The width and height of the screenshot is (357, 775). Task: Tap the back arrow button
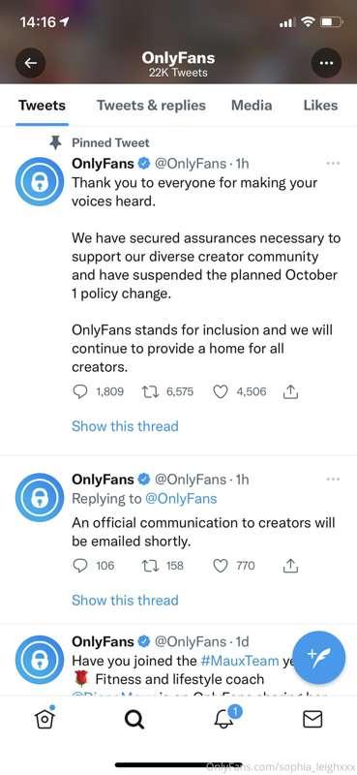point(31,63)
